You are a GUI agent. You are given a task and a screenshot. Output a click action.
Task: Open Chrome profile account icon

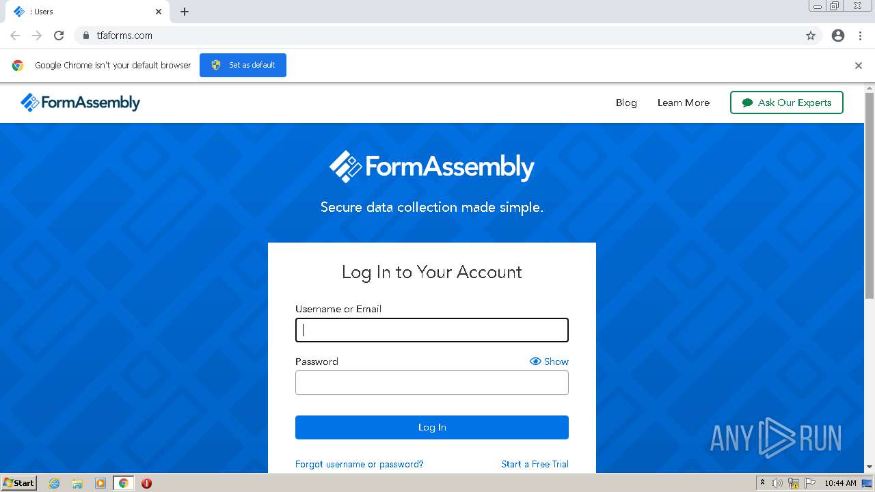(x=838, y=36)
